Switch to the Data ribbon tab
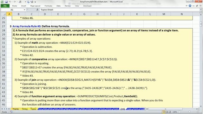Viewport: 203px width, 114px height. tap(58, 6)
